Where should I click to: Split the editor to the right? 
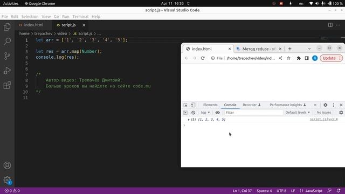(330, 25)
